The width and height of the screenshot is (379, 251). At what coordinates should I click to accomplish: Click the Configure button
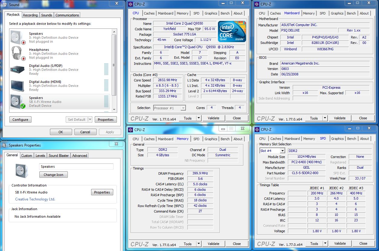20,120
